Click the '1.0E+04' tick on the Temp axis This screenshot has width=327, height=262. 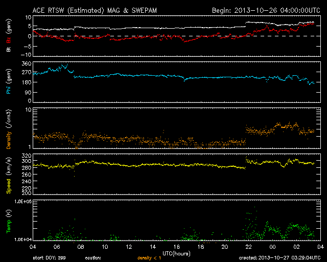[x=23, y=239]
